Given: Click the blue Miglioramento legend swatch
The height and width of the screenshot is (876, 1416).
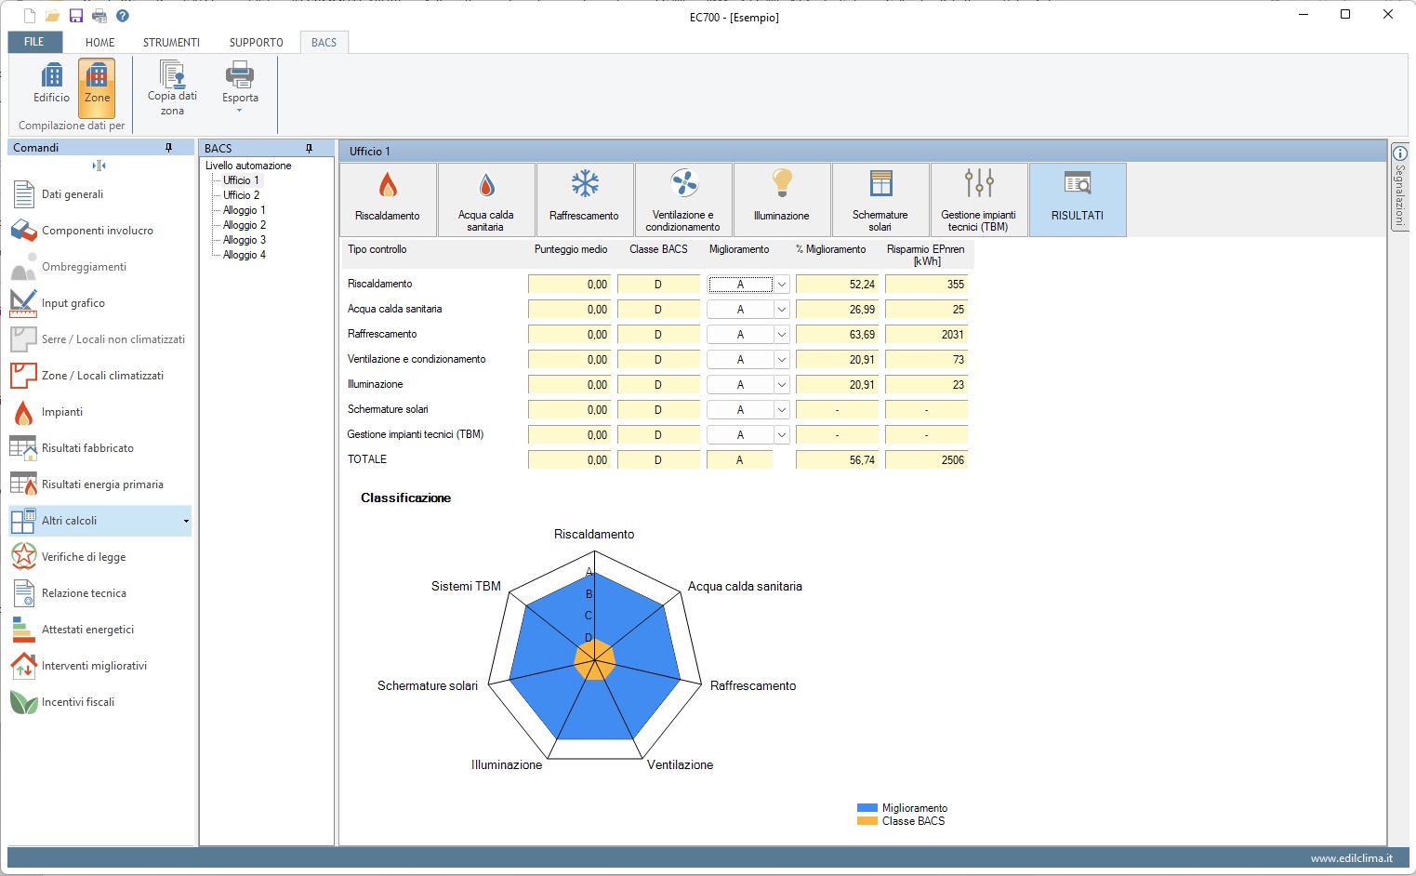Looking at the screenshot, I should click(867, 808).
